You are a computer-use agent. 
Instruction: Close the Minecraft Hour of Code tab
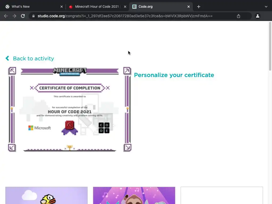pyautogui.click(x=125, y=7)
